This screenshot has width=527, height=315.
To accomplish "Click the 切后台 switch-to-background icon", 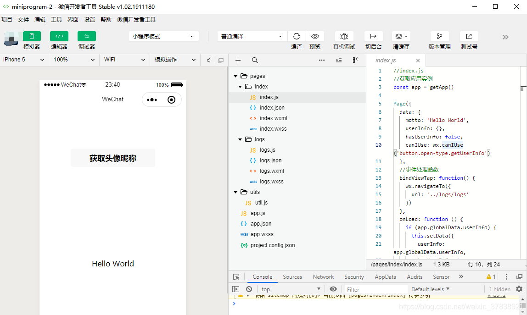I will click(x=373, y=36).
